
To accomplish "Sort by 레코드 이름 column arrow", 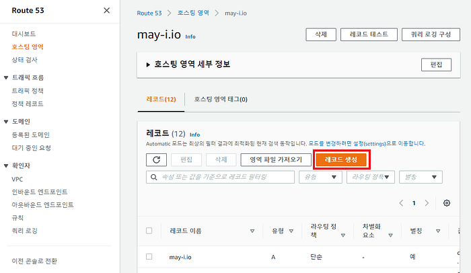I will tap(252, 231).
